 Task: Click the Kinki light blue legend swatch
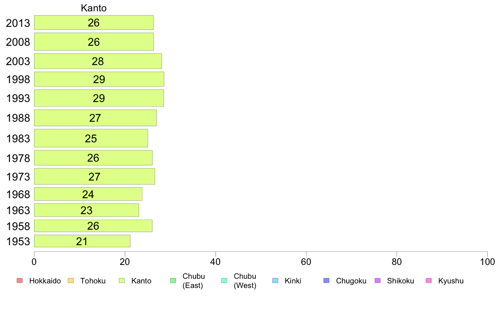click(x=275, y=280)
